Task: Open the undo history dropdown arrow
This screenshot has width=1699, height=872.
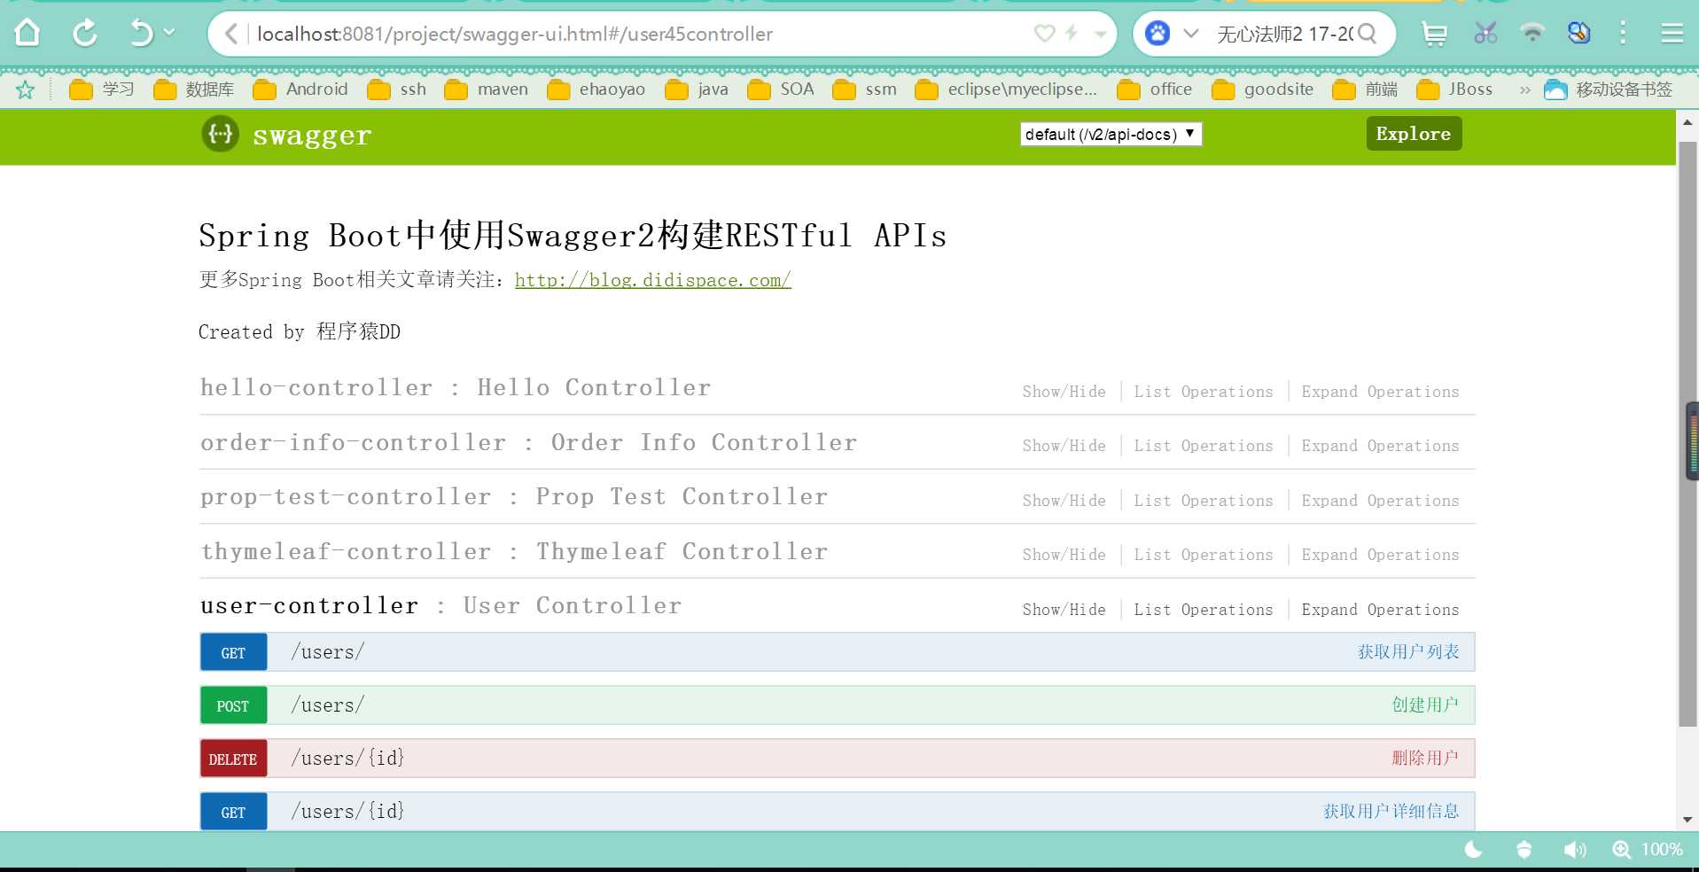Action: click(169, 32)
